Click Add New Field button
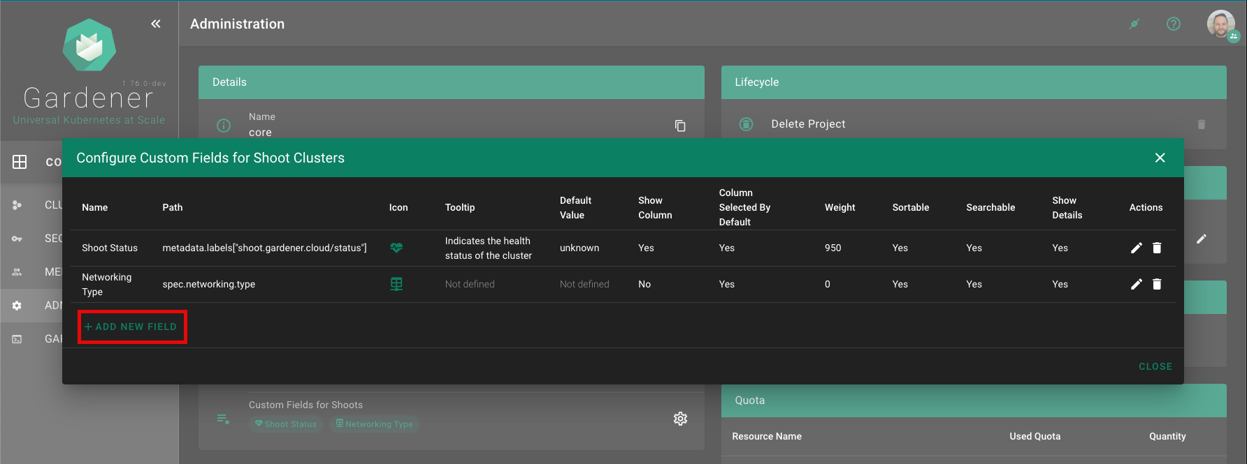The width and height of the screenshot is (1247, 464). (131, 327)
